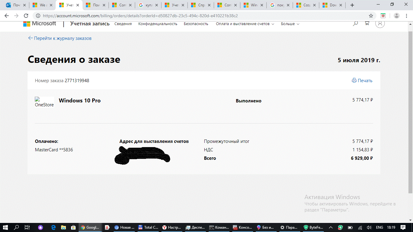
Task: Launch purple Alice assistant icon in taskbar
Action: 41,227
